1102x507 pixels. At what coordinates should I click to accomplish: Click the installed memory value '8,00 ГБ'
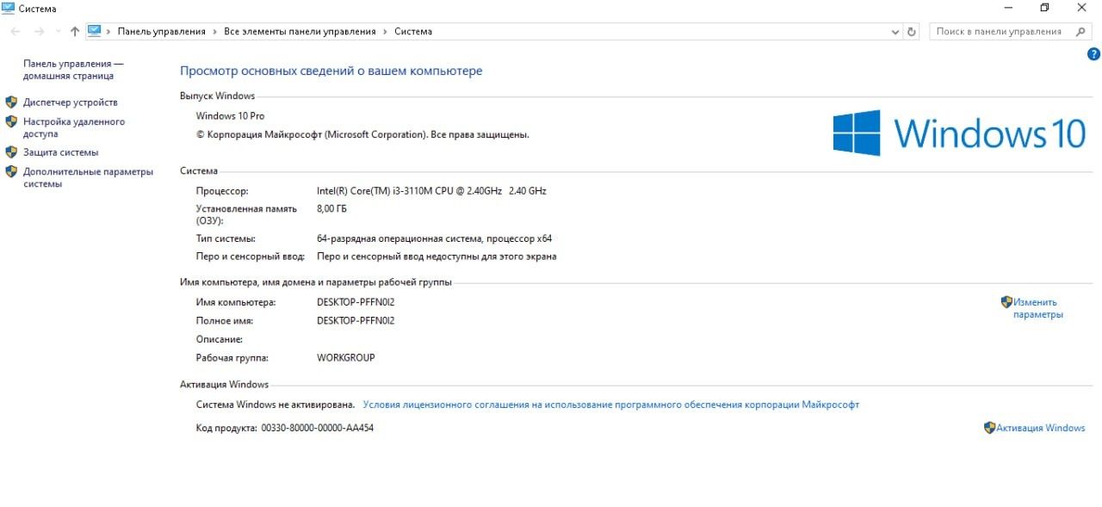(x=332, y=208)
